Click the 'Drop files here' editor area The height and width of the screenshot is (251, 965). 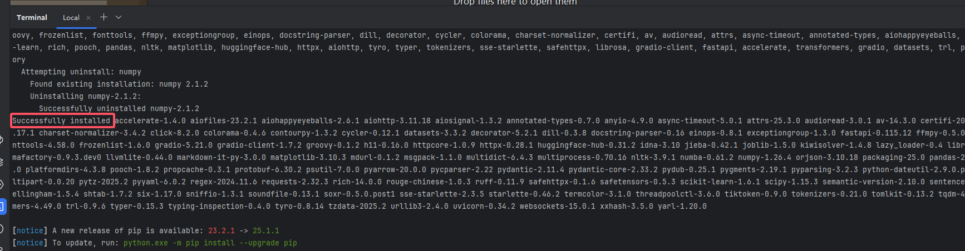(x=515, y=2)
